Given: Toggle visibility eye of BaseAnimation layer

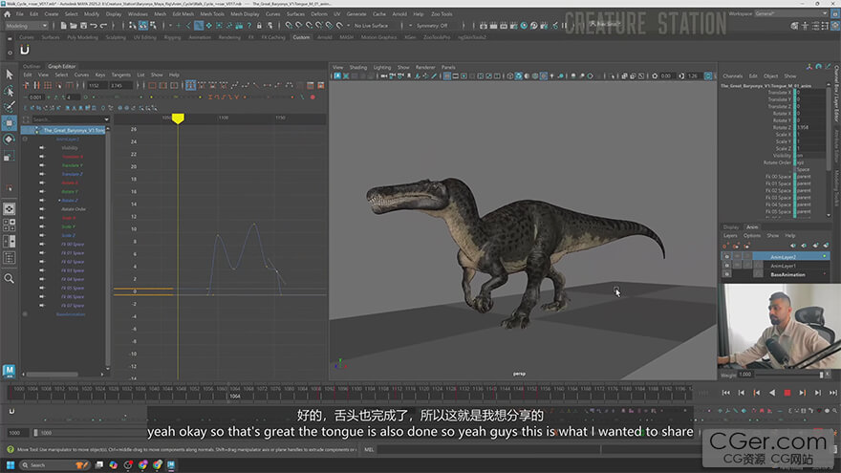Looking at the screenshot, I should [726, 274].
